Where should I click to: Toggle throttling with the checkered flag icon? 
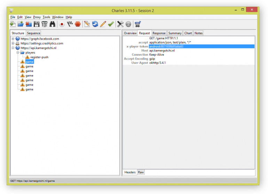[70, 24]
